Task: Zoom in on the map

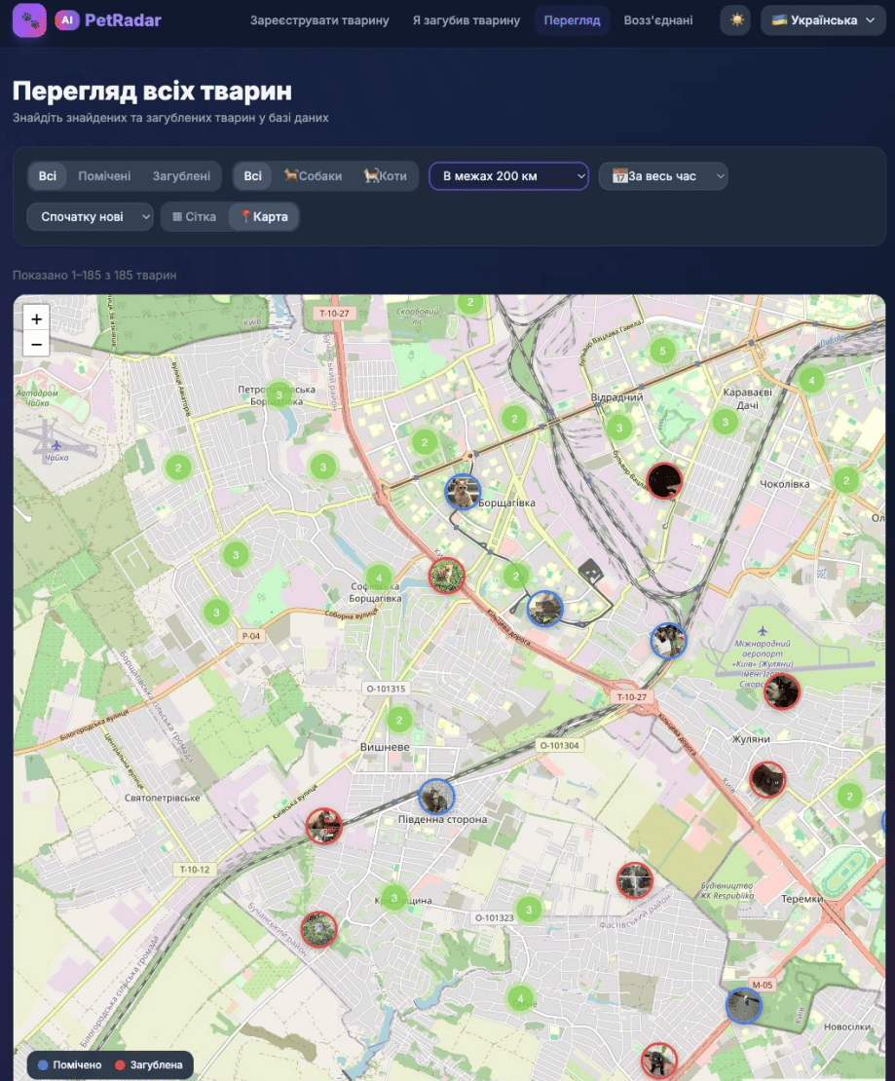Action: pyautogui.click(x=36, y=318)
